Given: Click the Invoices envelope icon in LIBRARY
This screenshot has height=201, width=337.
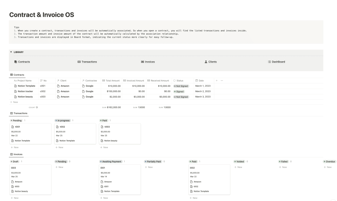Looking at the screenshot, I should click(x=142, y=62).
